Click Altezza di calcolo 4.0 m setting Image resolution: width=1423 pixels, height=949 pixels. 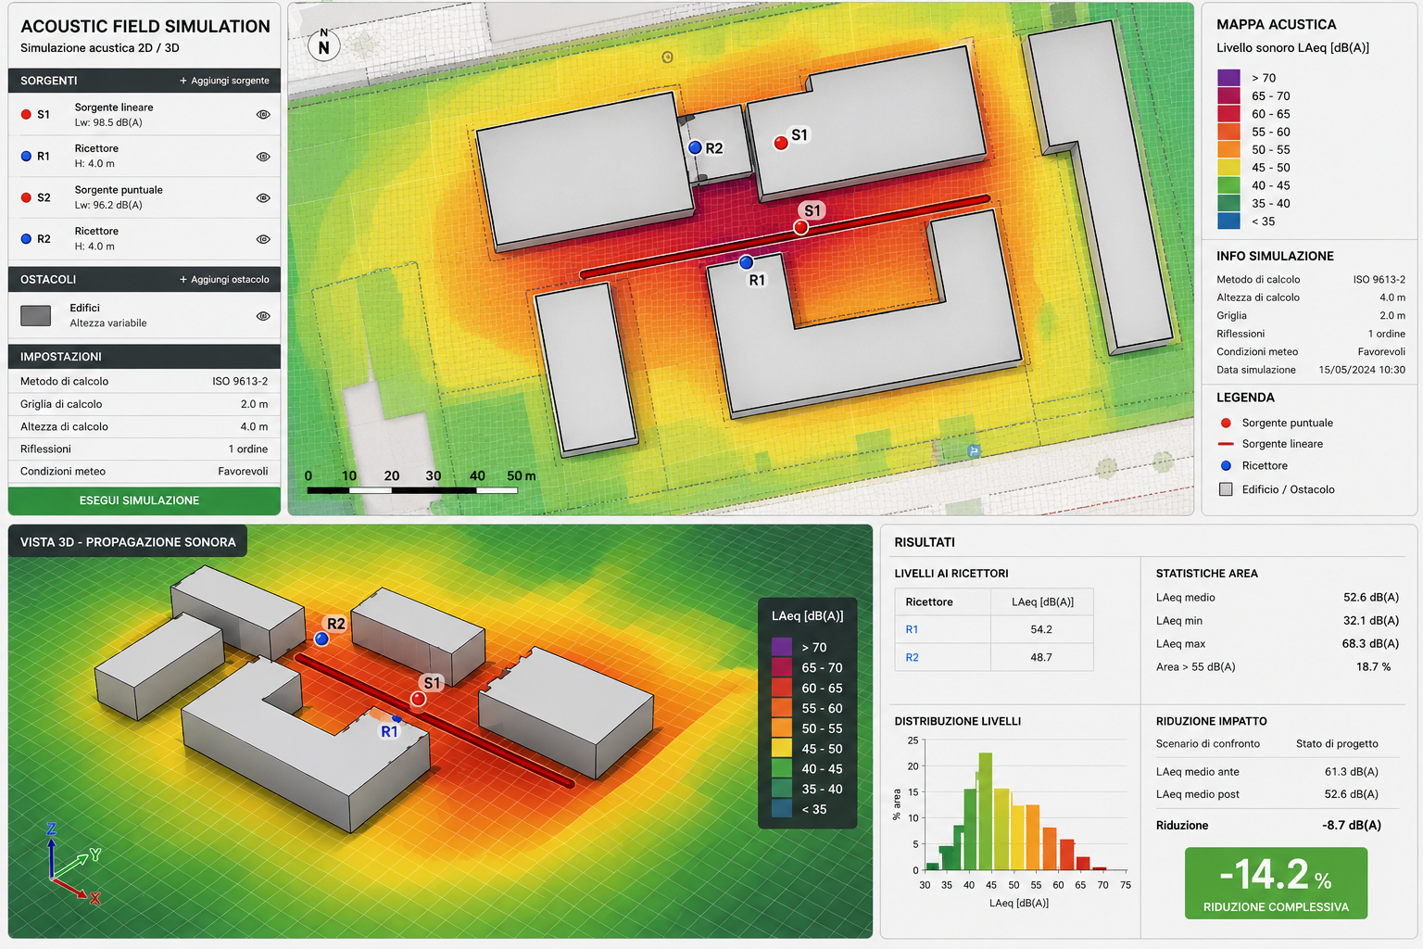tap(145, 426)
